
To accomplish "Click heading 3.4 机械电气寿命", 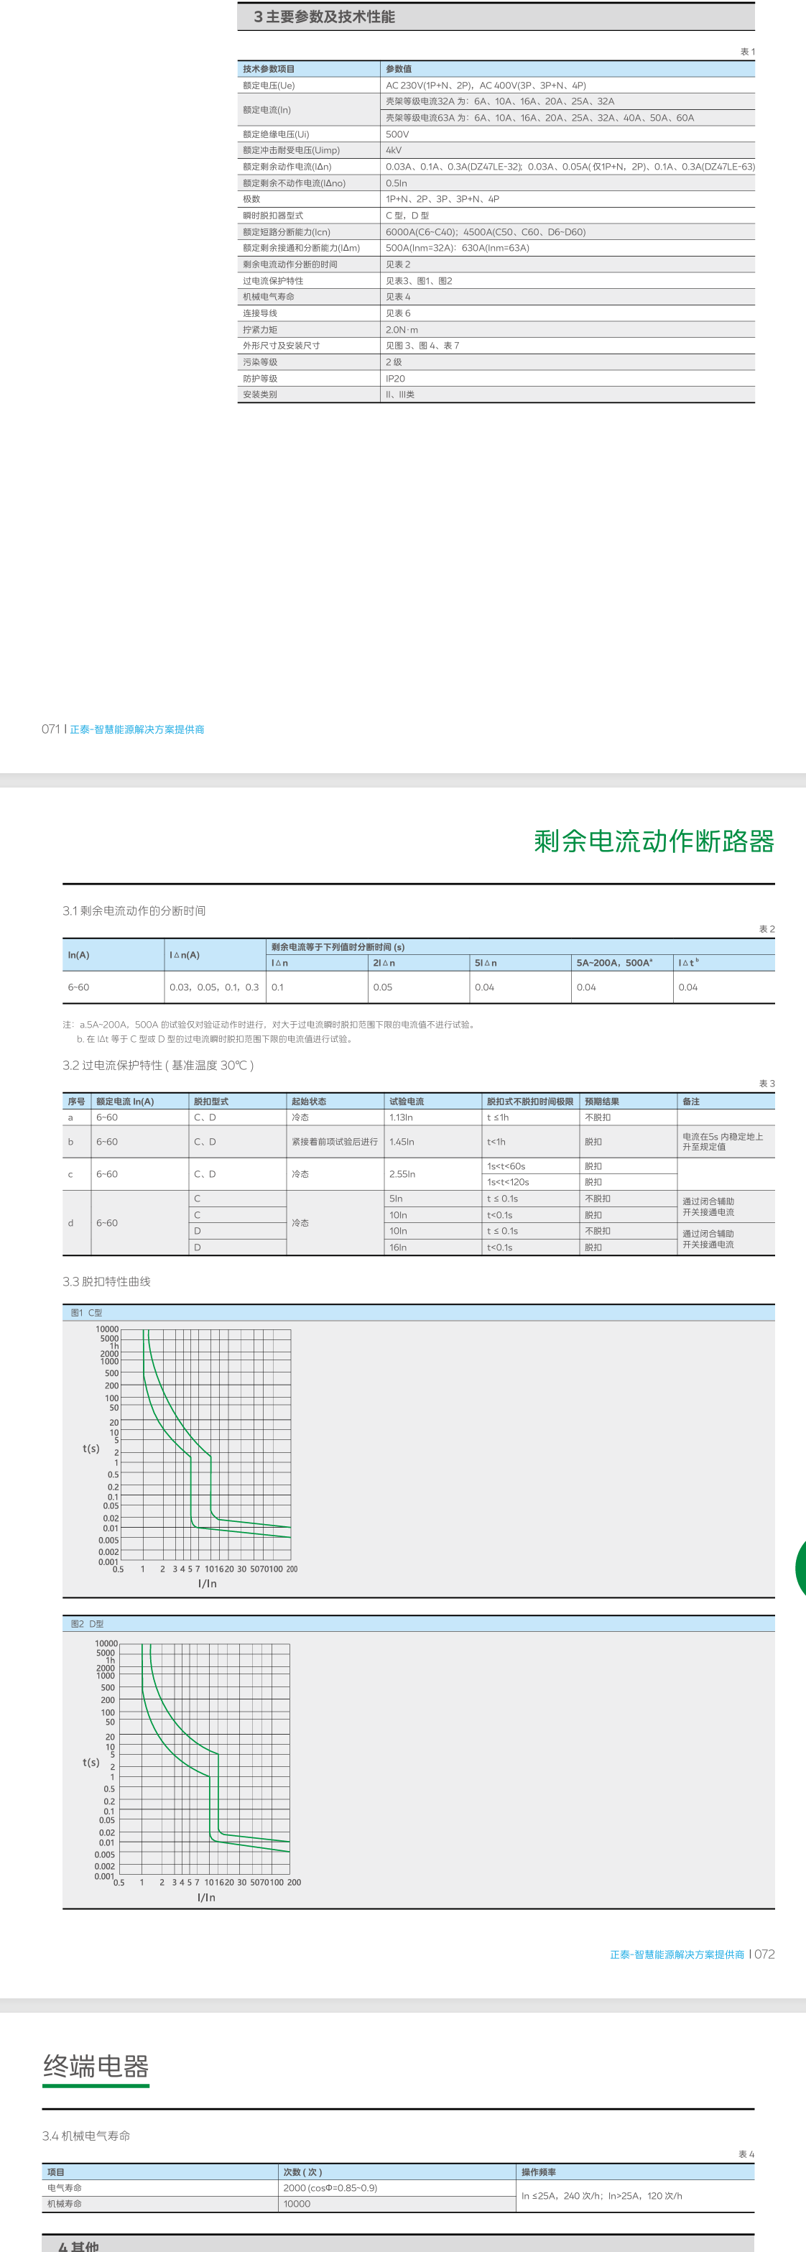I will pos(86,2136).
